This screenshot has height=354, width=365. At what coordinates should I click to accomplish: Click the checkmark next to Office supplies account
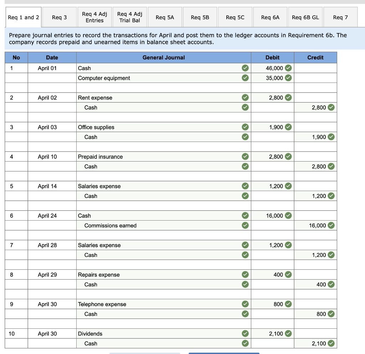pyautogui.click(x=245, y=127)
